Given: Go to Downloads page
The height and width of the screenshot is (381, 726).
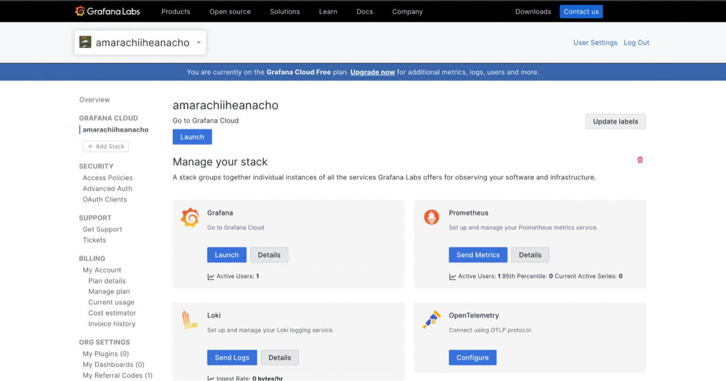Looking at the screenshot, I should click(533, 11).
